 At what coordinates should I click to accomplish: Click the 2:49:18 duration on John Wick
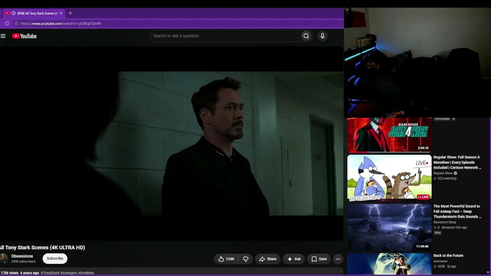point(423,148)
